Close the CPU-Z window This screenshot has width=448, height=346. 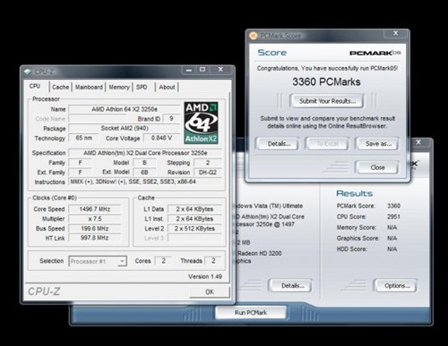(x=220, y=70)
